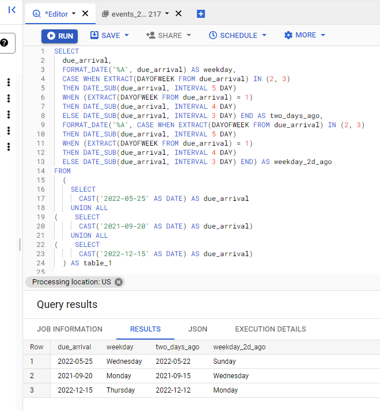Place cursor on FROM keyword at line 14
This screenshot has width=380, height=411.
62,171
